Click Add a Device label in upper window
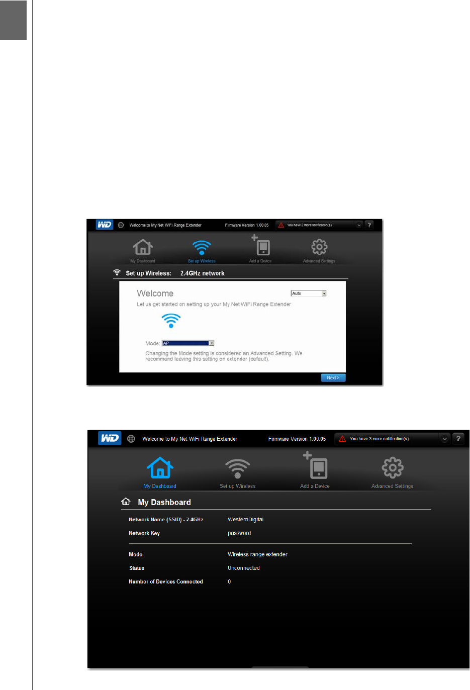The height and width of the screenshot is (690, 470). pos(260,261)
